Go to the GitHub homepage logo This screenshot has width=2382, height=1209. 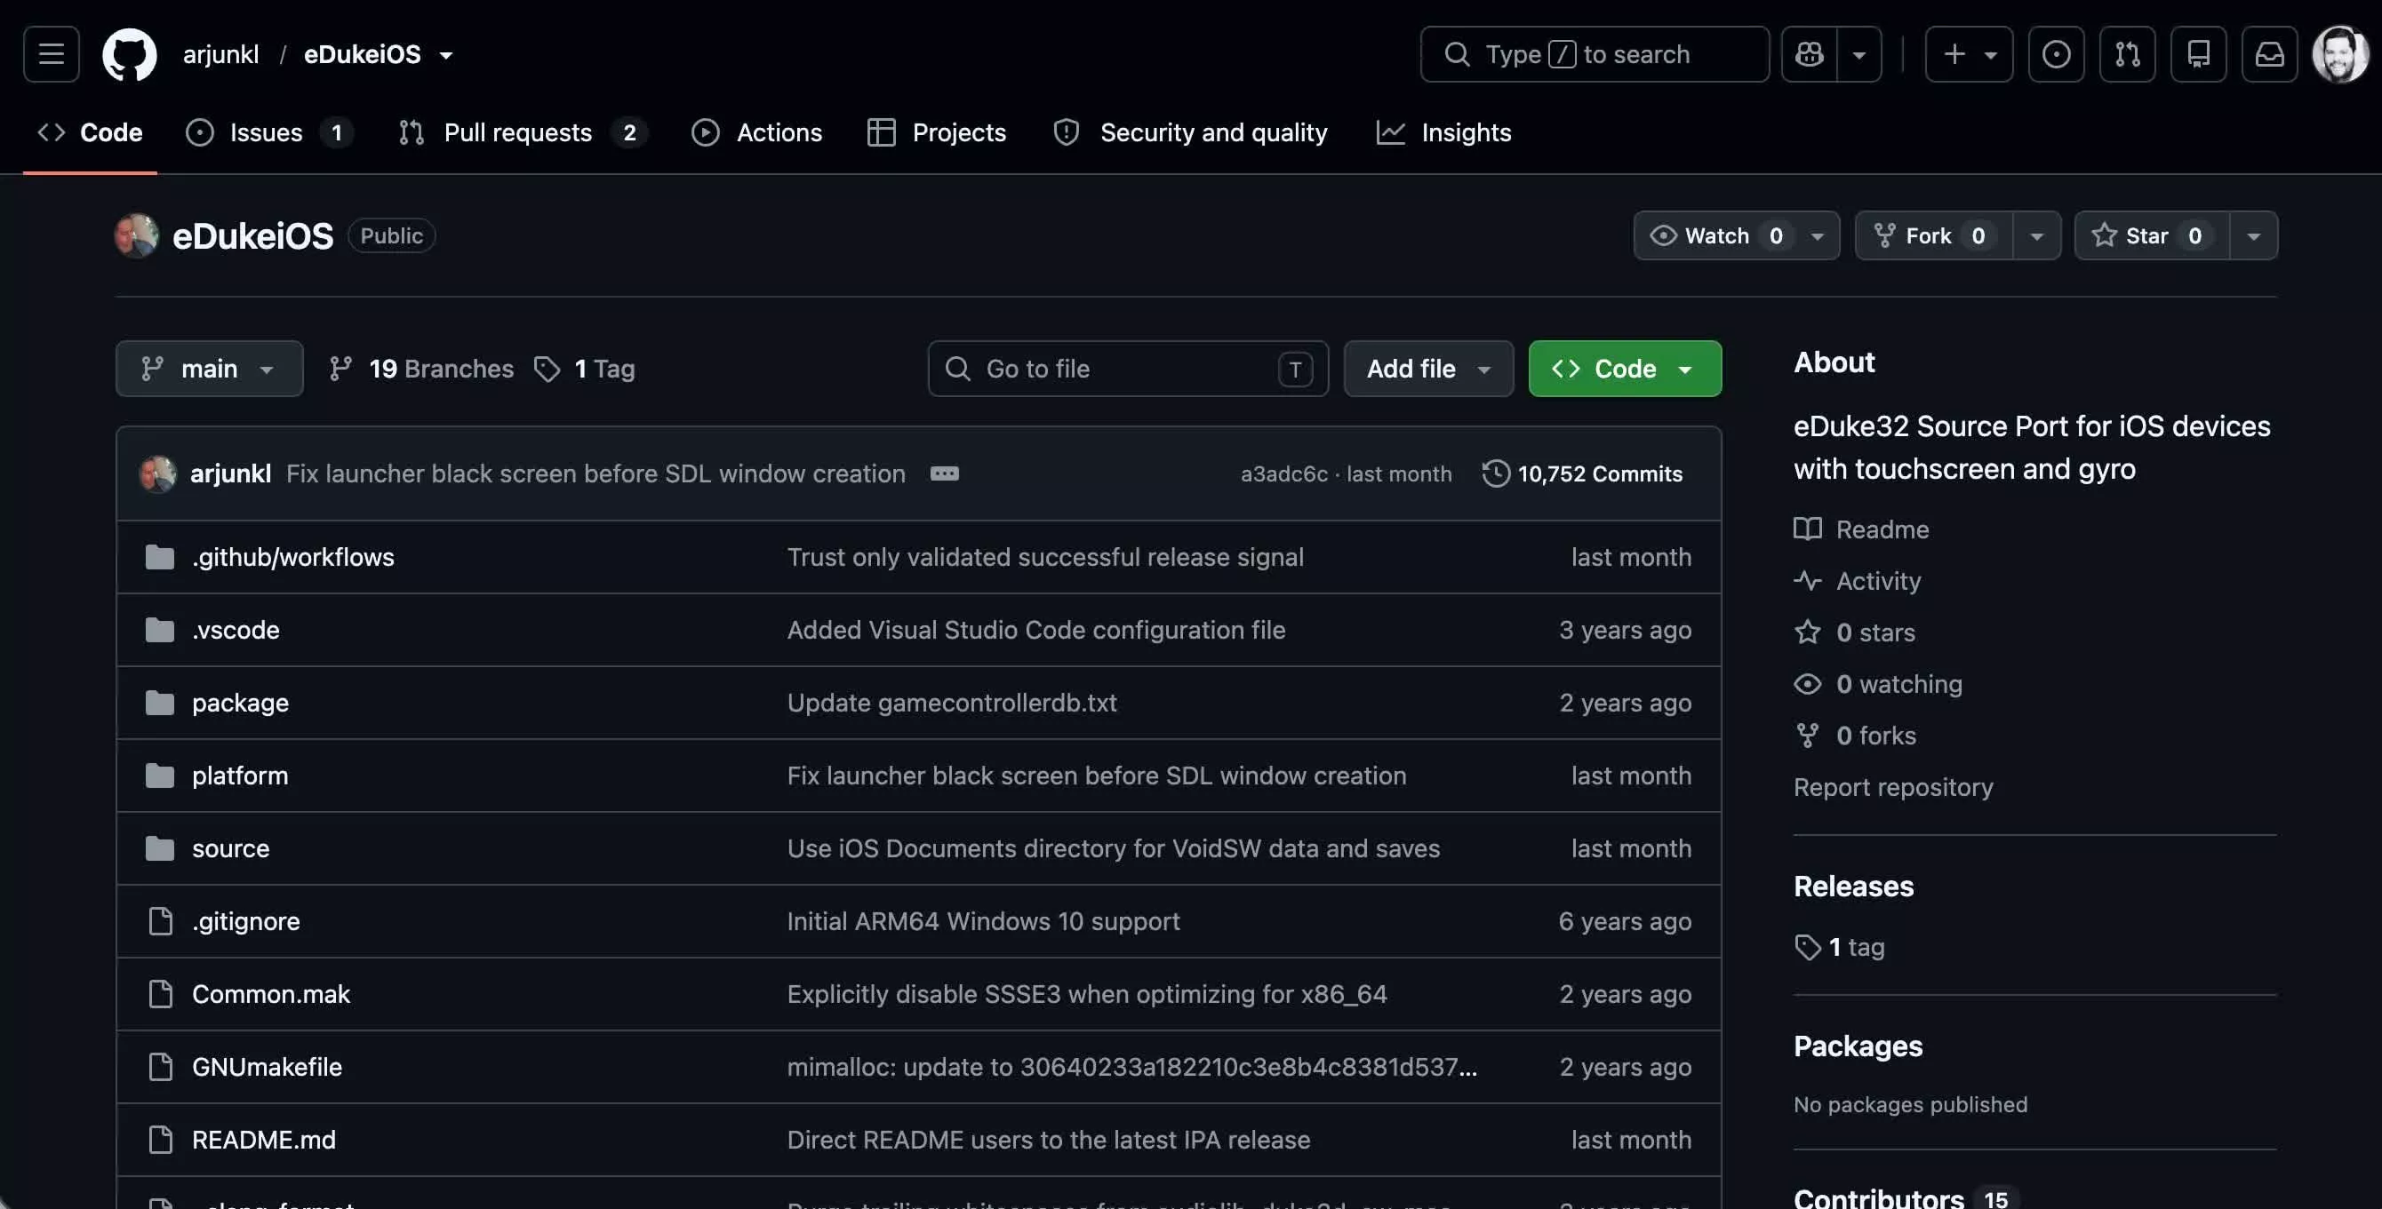click(130, 53)
